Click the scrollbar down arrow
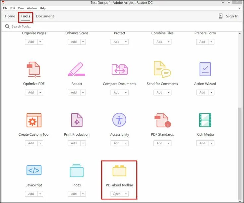The width and height of the screenshot is (244, 203). point(240,201)
